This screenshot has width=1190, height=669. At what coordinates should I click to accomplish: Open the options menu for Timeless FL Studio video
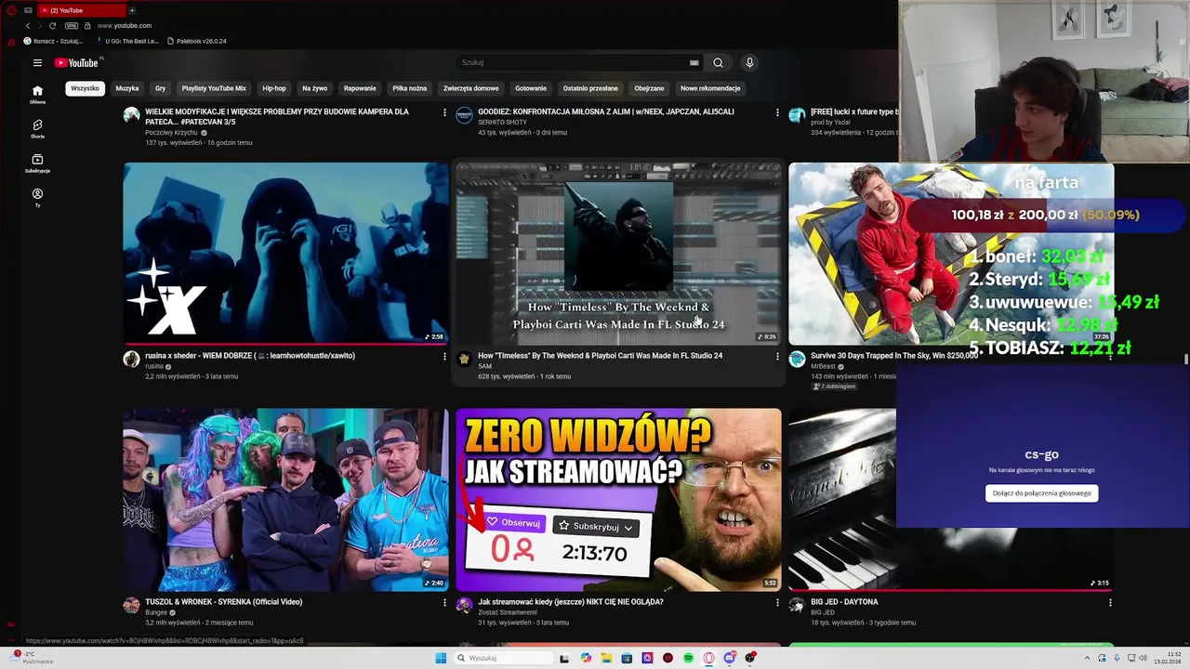[x=777, y=356]
